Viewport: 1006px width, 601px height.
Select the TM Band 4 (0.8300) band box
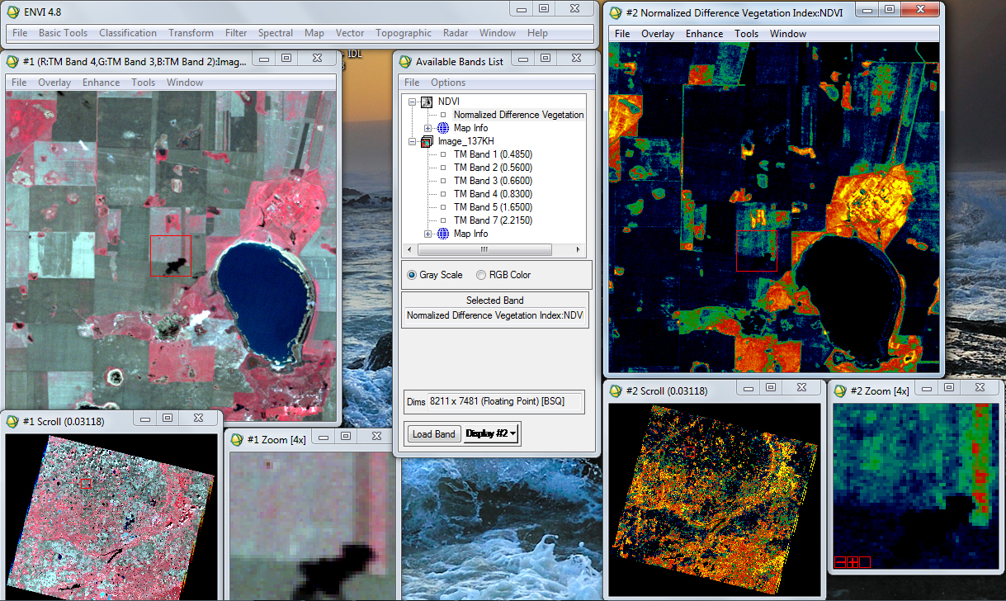pyautogui.click(x=443, y=194)
